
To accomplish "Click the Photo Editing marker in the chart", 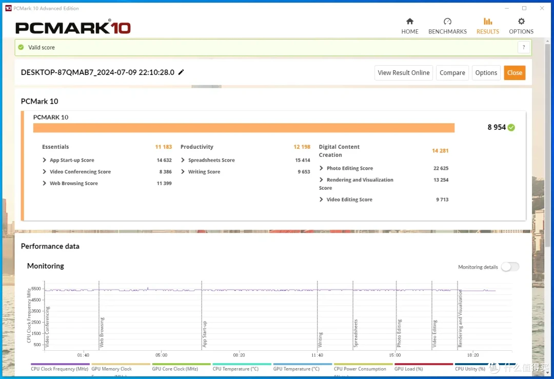I will 399,333.
